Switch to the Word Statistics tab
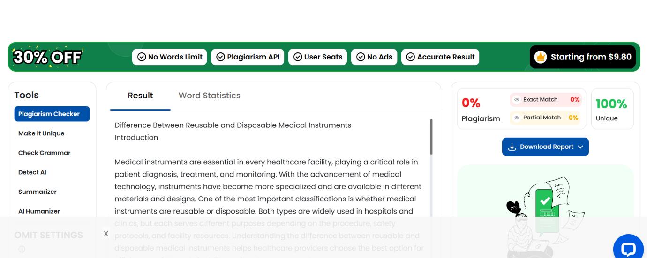The width and height of the screenshot is (647, 258). click(x=209, y=96)
